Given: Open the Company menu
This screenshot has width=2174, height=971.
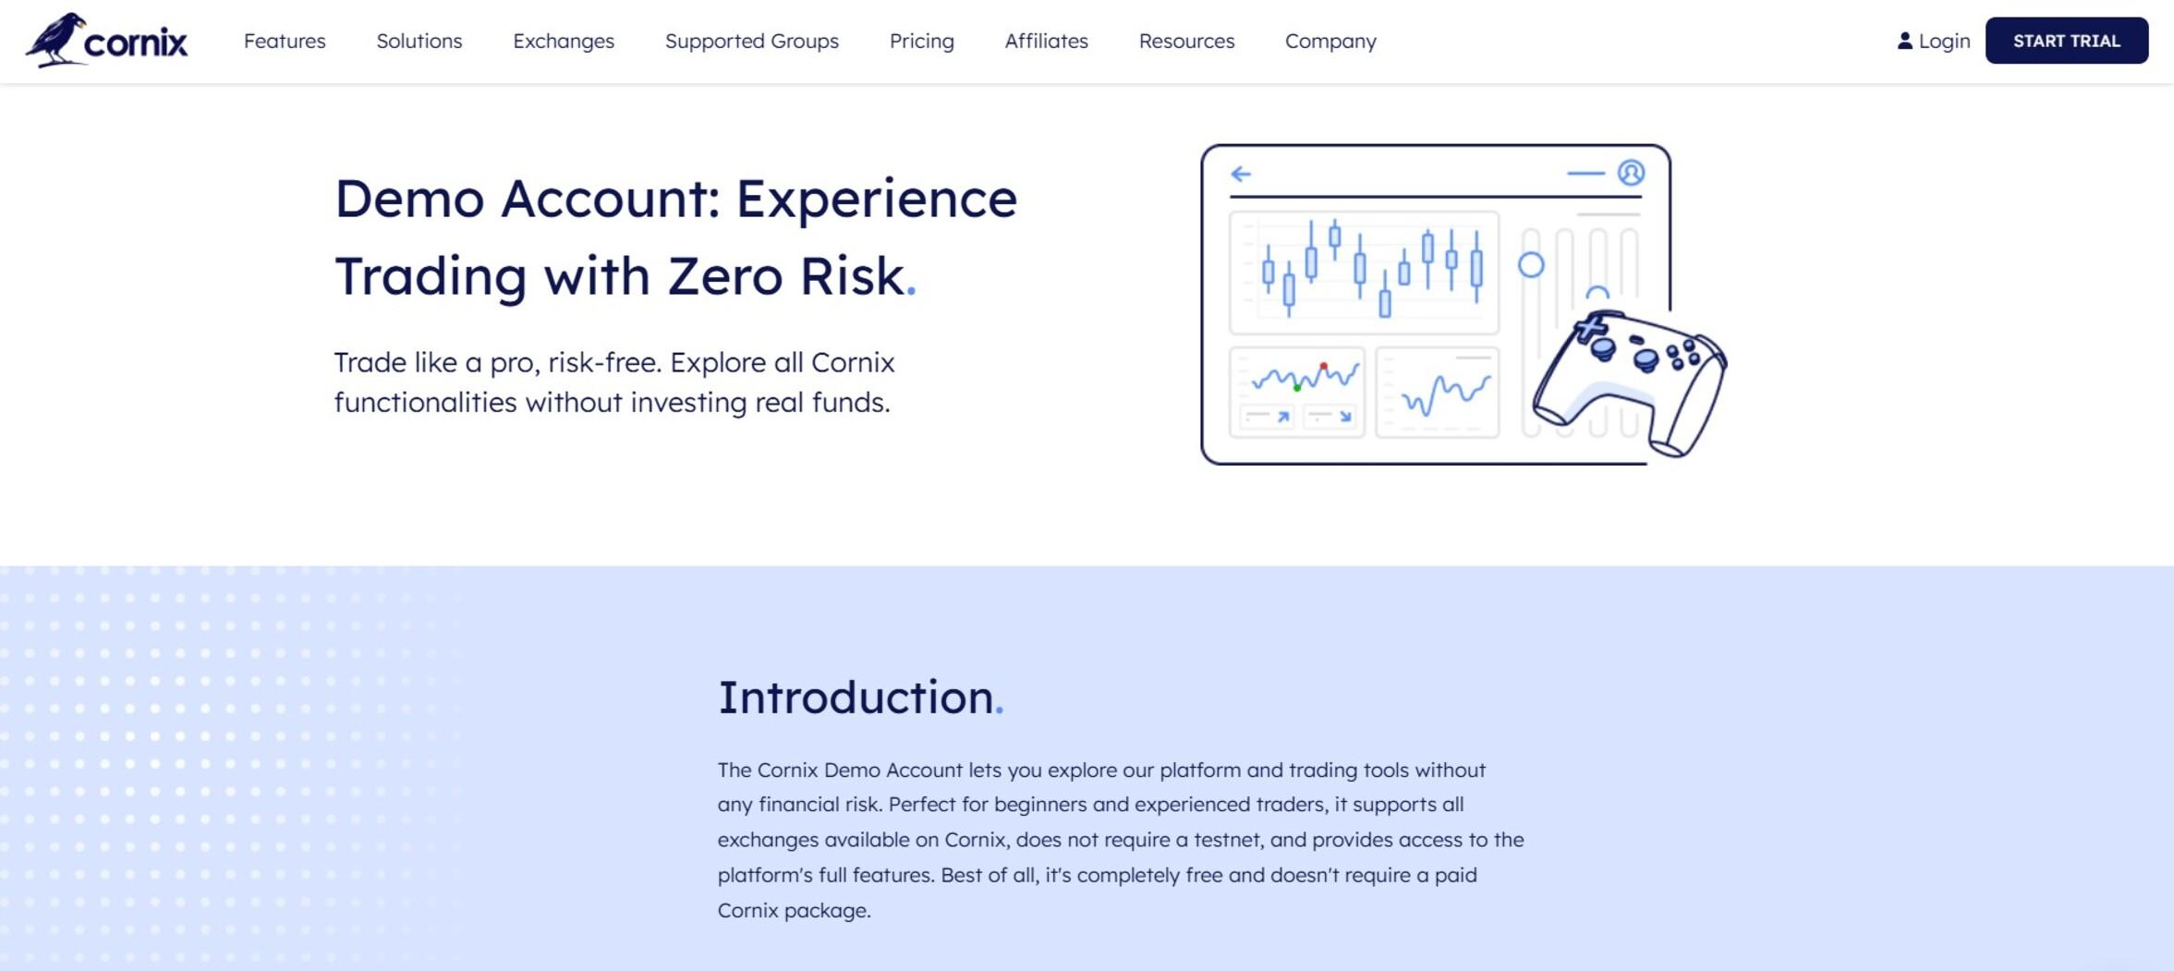Looking at the screenshot, I should point(1330,41).
